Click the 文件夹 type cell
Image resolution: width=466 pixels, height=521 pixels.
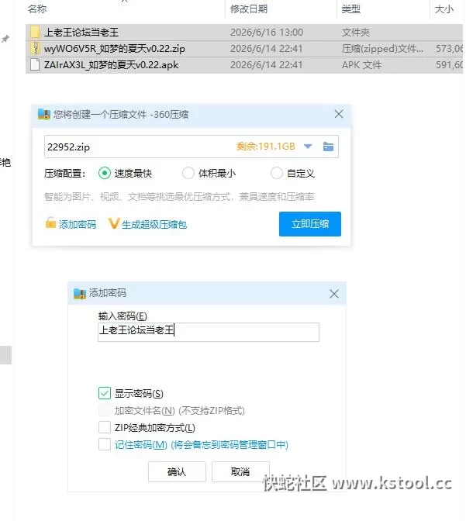tap(356, 33)
